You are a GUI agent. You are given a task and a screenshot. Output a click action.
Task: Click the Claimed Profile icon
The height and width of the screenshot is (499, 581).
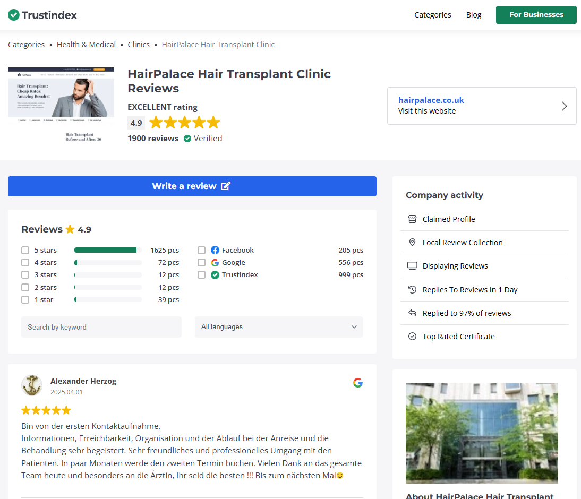(413, 219)
